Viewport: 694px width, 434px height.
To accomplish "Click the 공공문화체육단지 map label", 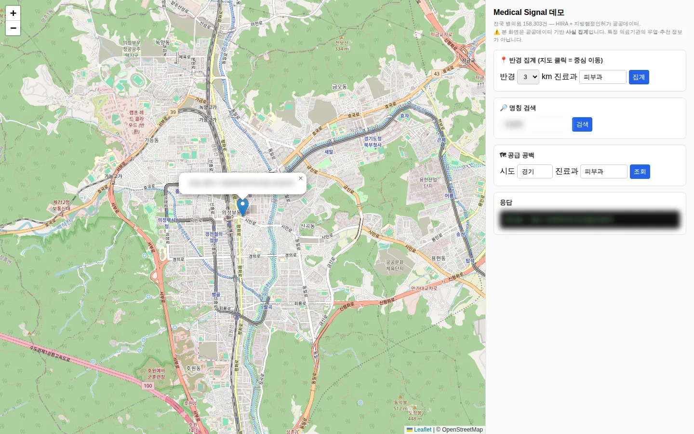I will pyautogui.click(x=395, y=265).
